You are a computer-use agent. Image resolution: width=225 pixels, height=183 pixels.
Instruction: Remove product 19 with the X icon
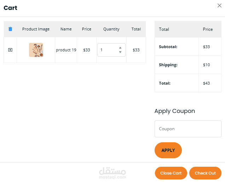pos(10,50)
